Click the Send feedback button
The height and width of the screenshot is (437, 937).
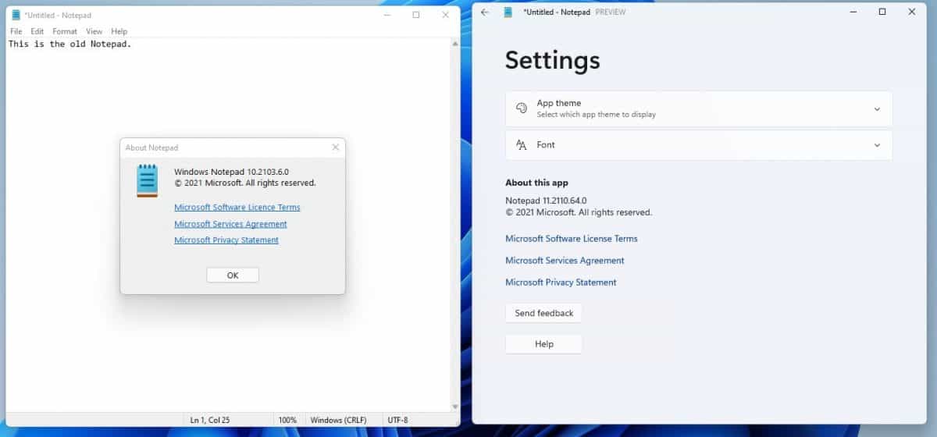(543, 313)
